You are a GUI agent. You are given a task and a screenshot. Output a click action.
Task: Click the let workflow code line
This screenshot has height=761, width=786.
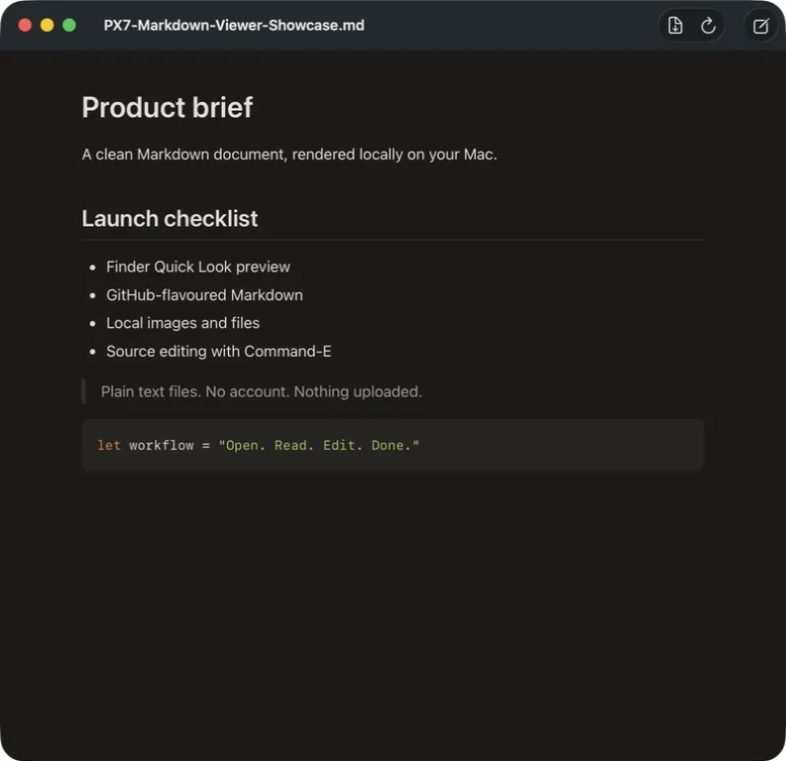click(x=258, y=445)
